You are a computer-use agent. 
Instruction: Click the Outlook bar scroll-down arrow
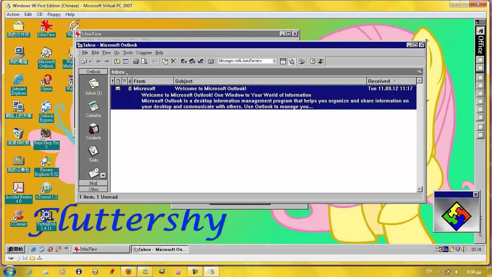(103, 175)
